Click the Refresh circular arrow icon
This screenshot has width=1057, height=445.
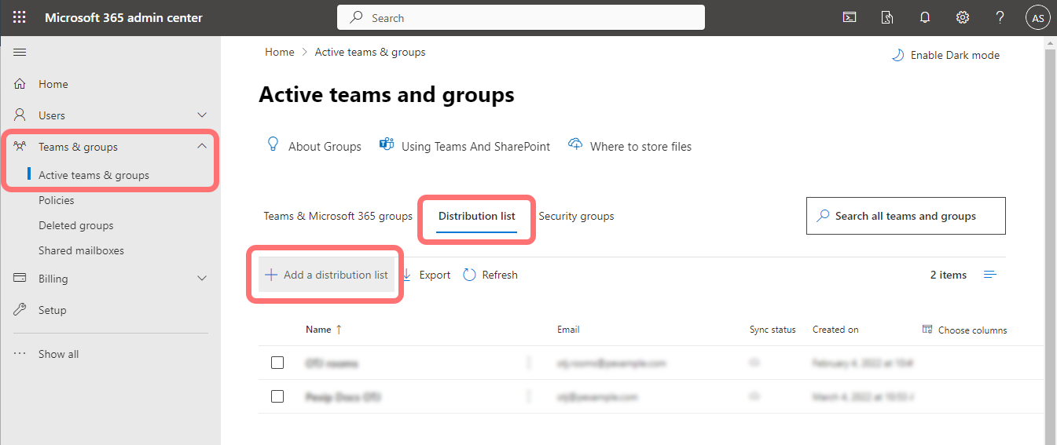point(470,275)
